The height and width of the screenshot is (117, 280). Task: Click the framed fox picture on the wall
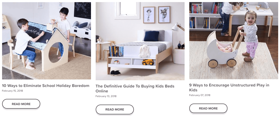(164, 14)
